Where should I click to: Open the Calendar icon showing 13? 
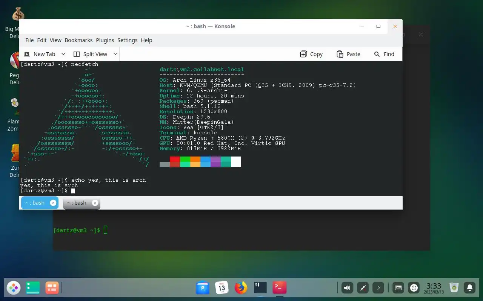pos(222,288)
